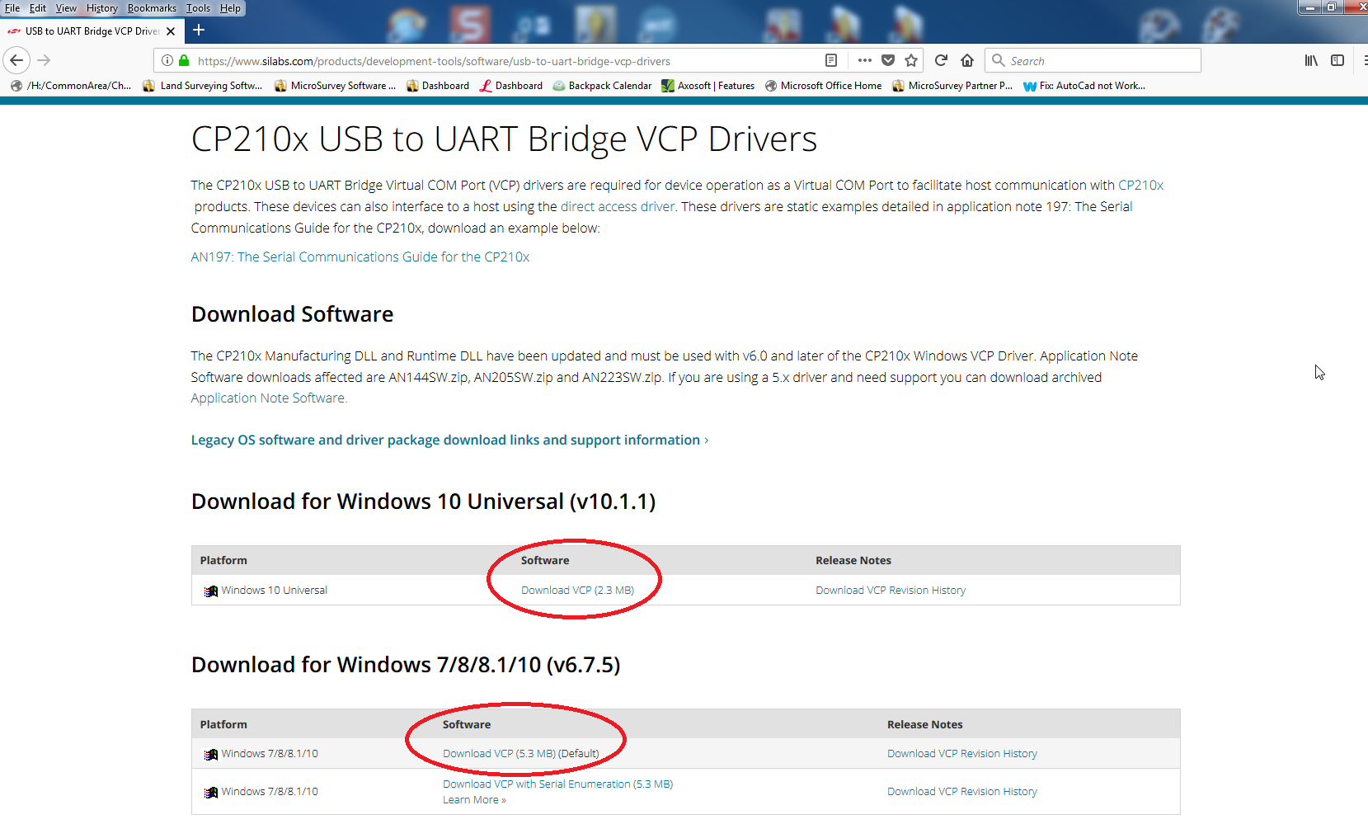Open the History menu

102,8
